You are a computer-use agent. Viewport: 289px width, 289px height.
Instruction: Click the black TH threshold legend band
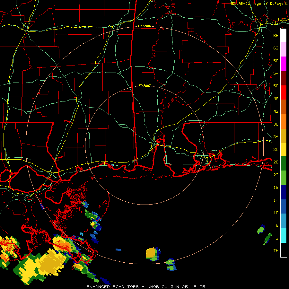tap(284, 250)
